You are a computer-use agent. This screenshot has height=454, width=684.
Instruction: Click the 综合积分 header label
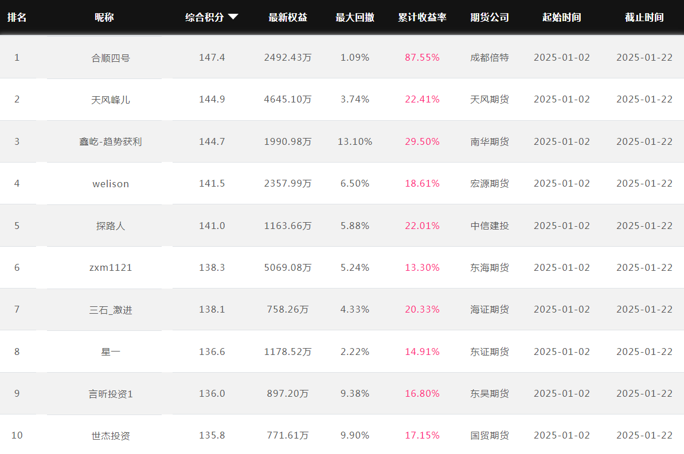point(205,17)
